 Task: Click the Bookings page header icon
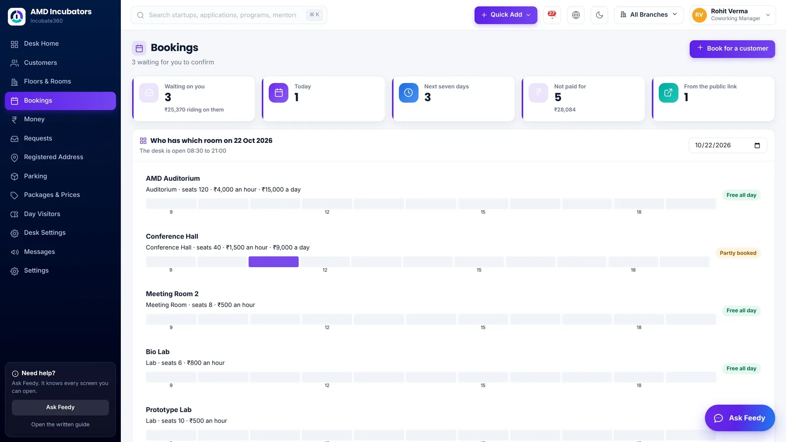click(139, 48)
